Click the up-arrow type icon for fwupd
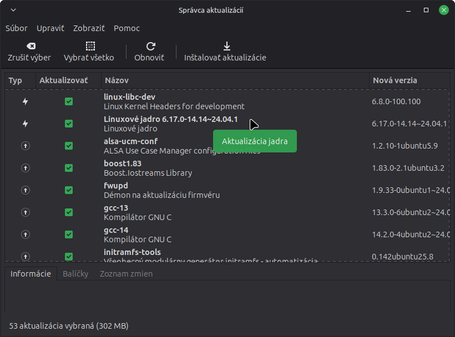Viewport: 455px width, 337px height. [25, 190]
